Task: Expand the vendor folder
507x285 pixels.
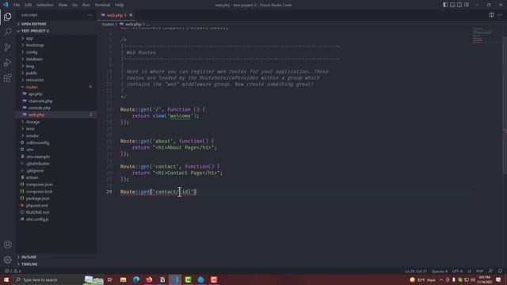Action: tap(56, 135)
